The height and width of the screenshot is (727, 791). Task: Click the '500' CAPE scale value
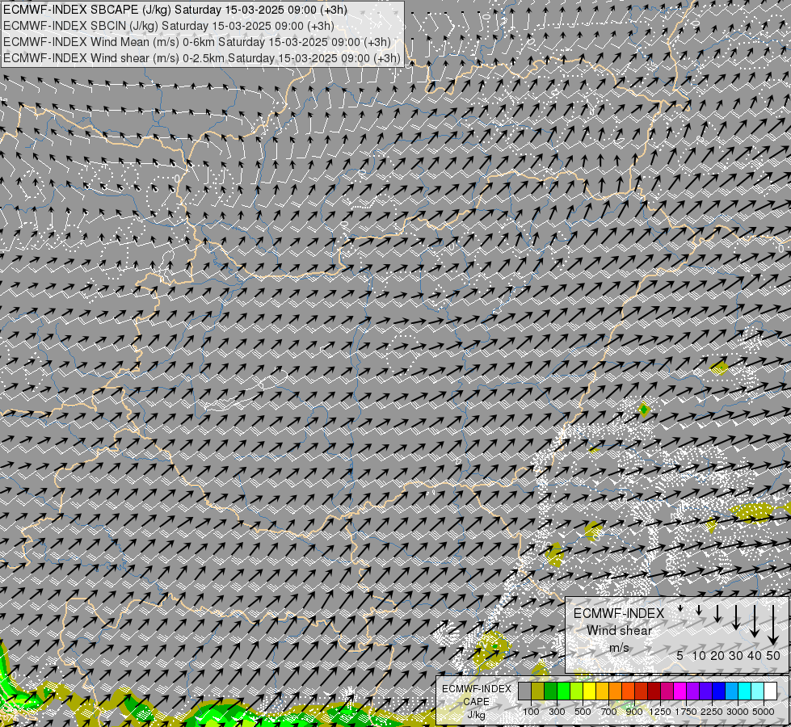pyautogui.click(x=583, y=712)
